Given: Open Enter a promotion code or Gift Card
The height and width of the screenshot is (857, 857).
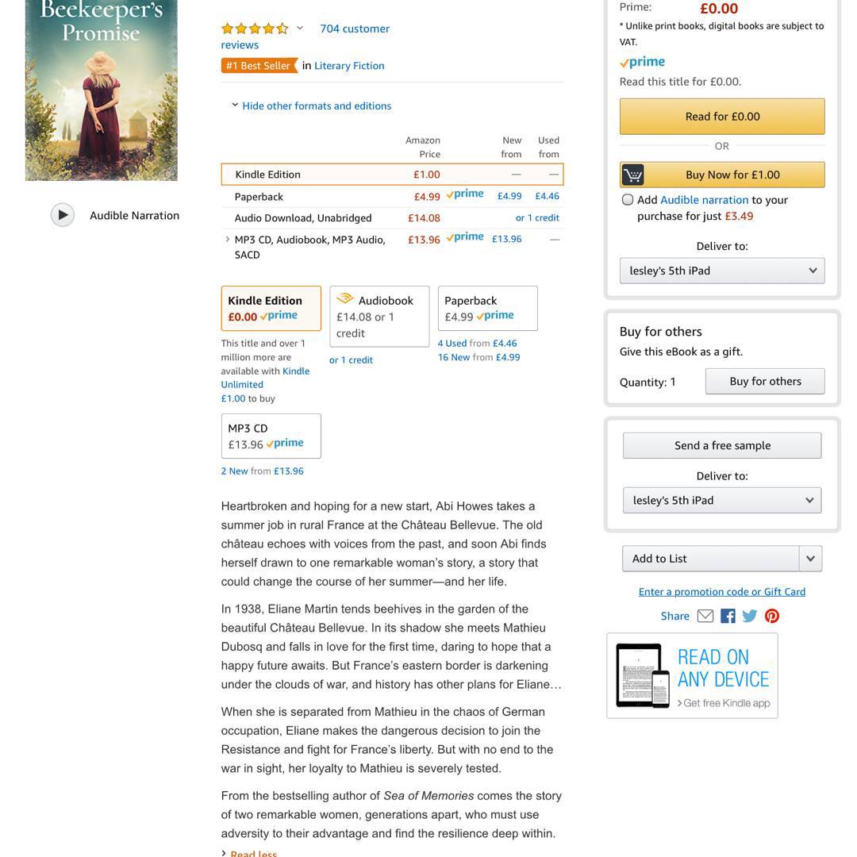Looking at the screenshot, I should (x=722, y=591).
